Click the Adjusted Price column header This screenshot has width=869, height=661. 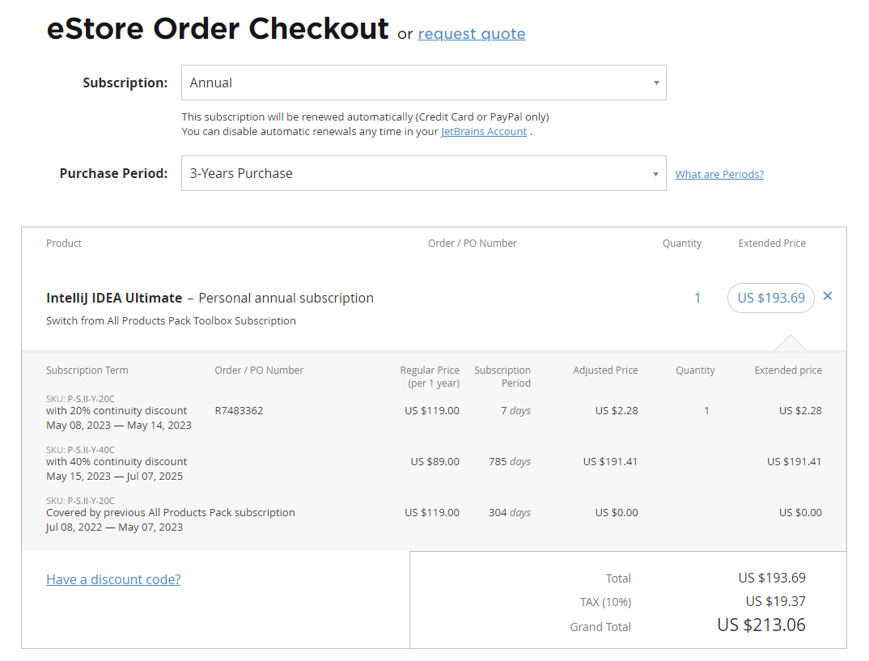point(605,370)
